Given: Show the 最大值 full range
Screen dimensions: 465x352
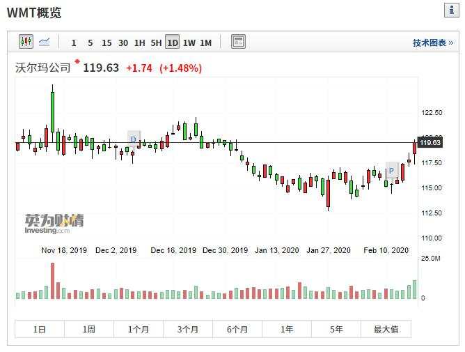Looking at the screenshot, I should [x=386, y=329].
